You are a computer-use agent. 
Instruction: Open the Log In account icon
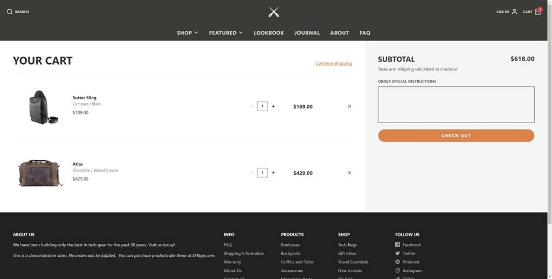pyautogui.click(x=514, y=11)
